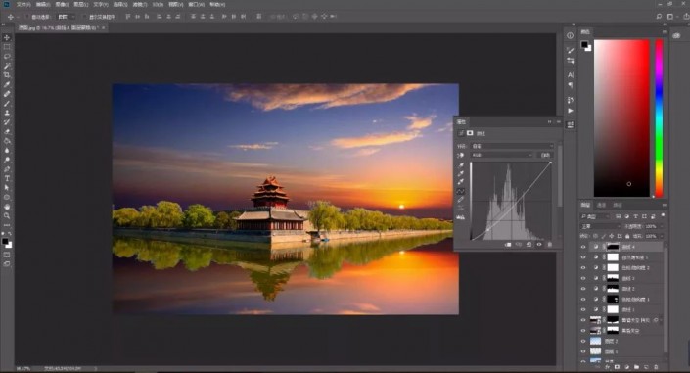The height and width of the screenshot is (373, 690).
Task: Choose edit points curve mode icon
Action: coord(461,191)
